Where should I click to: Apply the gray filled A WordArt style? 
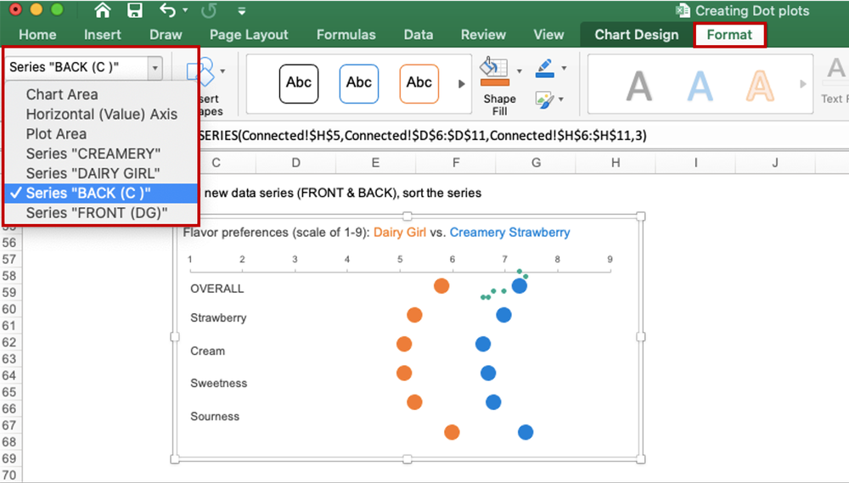coord(639,86)
